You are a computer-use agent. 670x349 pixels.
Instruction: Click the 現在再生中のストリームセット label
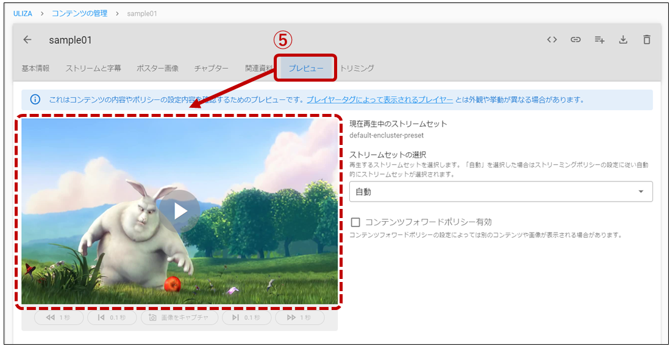click(x=398, y=124)
